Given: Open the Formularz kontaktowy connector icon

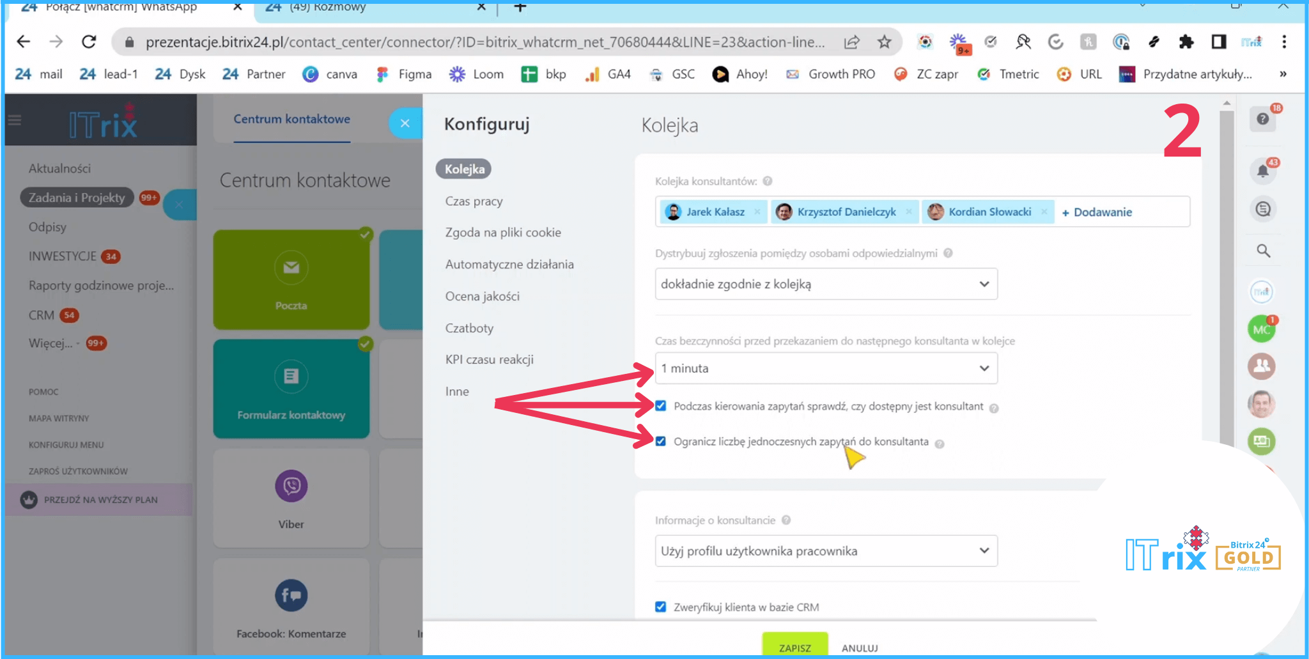Looking at the screenshot, I should tap(291, 376).
